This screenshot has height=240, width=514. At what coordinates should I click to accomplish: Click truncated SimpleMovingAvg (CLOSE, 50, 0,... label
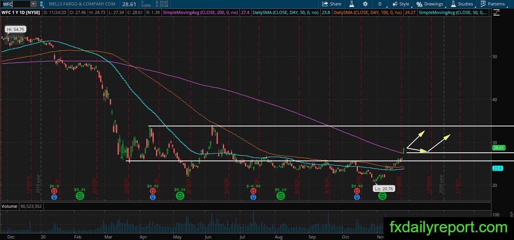click(452, 12)
